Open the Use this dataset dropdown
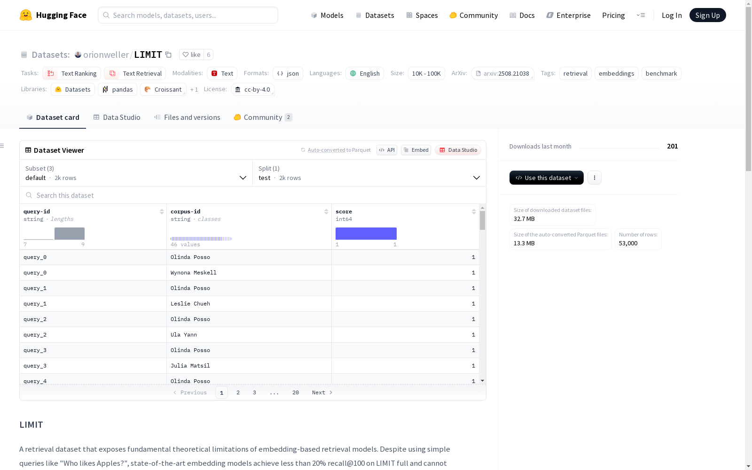752x470 pixels. pos(547,178)
